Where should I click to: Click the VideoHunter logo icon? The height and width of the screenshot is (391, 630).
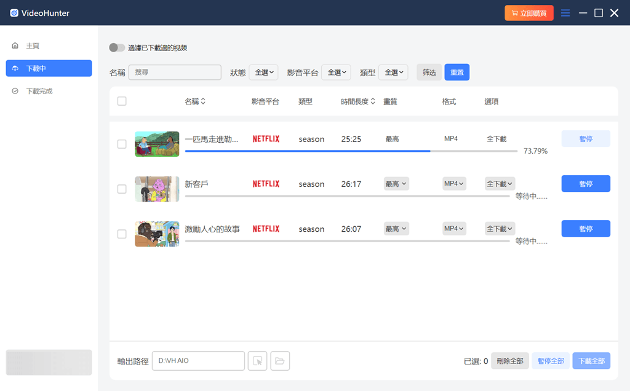point(15,12)
